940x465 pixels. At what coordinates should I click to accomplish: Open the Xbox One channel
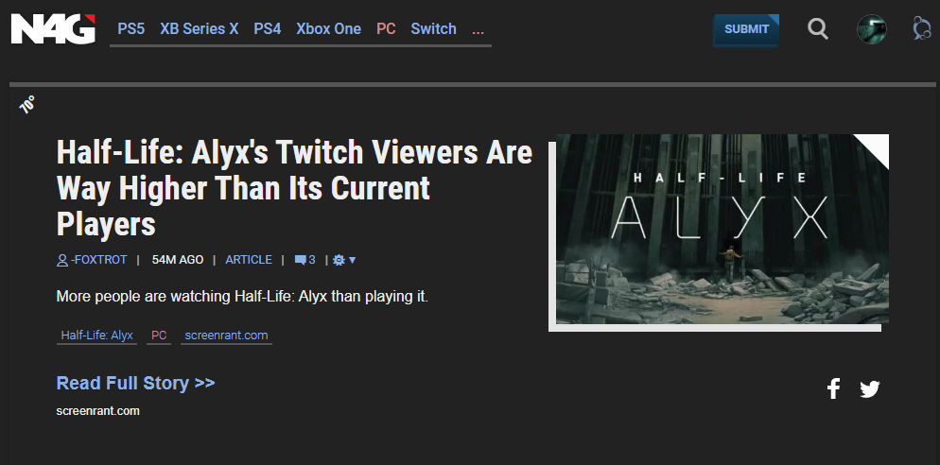tap(328, 29)
